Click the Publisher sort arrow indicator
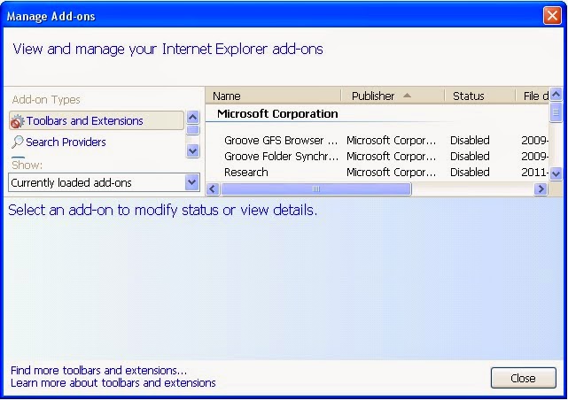 [x=407, y=96]
